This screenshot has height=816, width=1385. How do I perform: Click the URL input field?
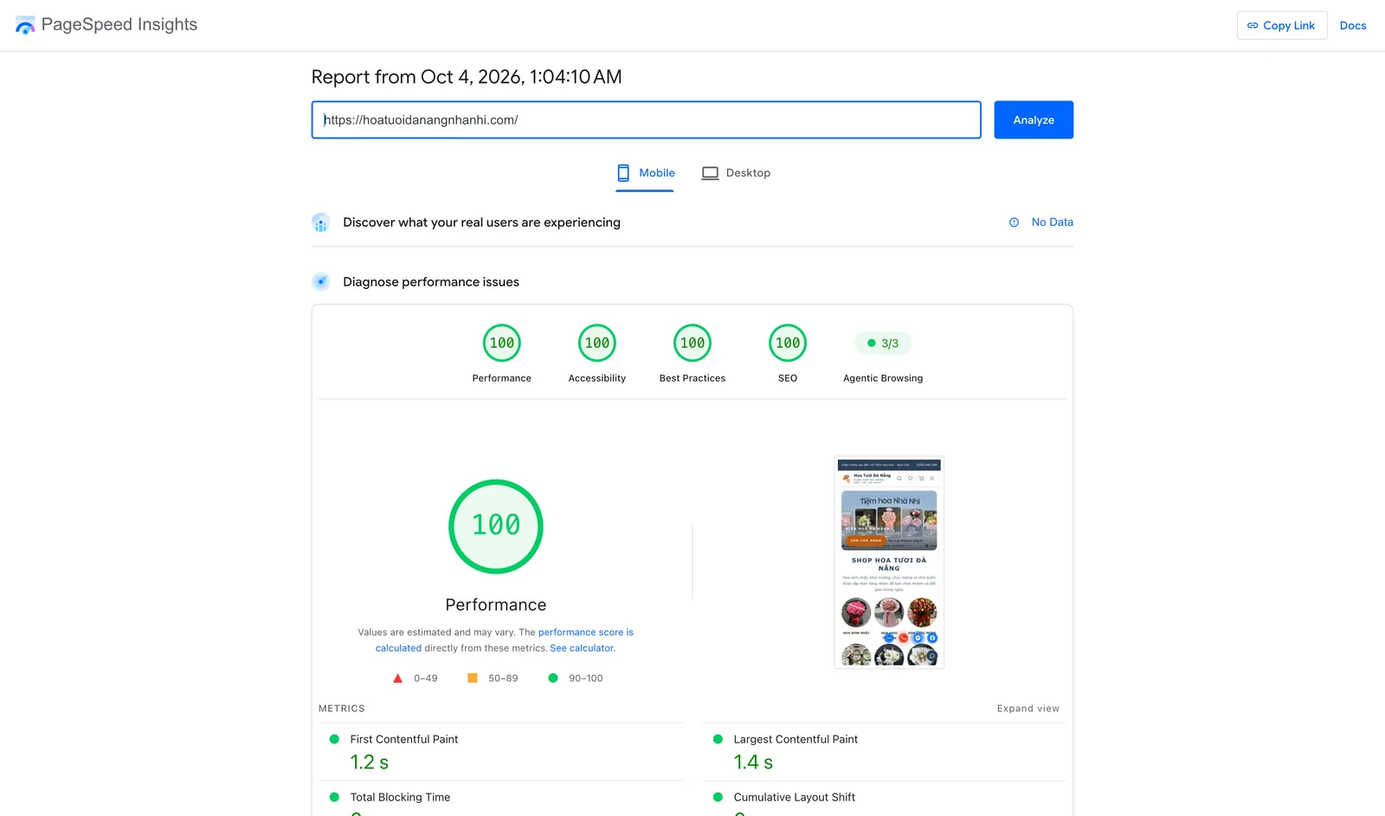tap(646, 119)
